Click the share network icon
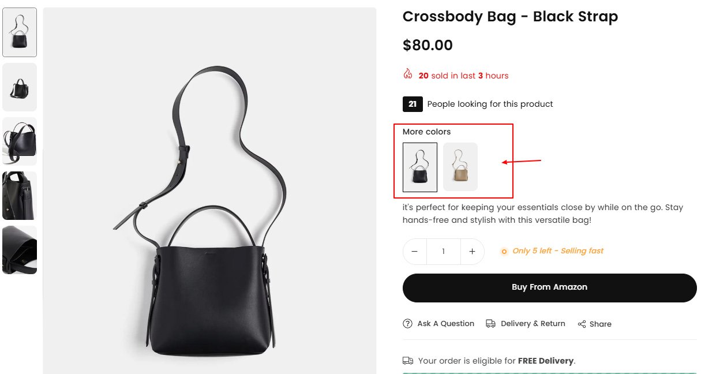 582,324
